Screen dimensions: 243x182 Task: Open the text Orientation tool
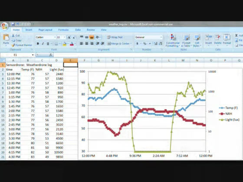pyautogui.click(x=98, y=37)
